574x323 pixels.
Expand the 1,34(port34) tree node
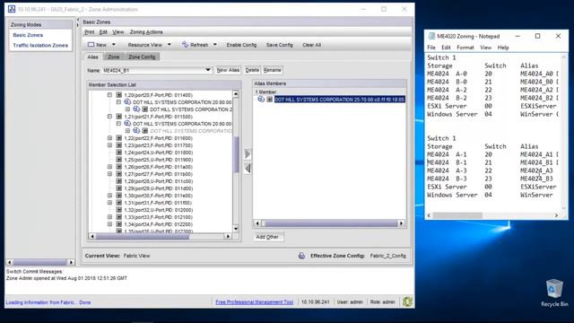109,224
